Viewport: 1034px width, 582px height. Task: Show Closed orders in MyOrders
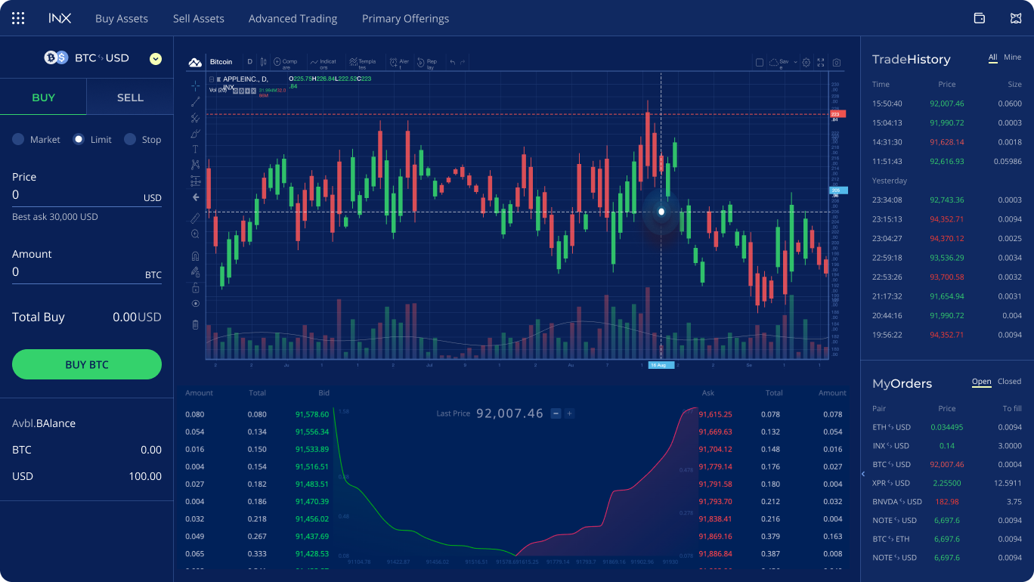[1009, 382]
